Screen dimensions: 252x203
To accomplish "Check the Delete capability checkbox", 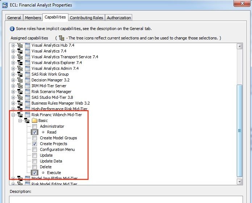I will (x=34, y=167).
